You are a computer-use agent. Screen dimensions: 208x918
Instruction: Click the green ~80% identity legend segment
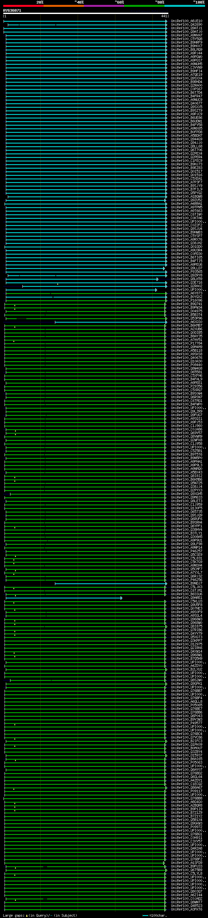coord(144,6)
